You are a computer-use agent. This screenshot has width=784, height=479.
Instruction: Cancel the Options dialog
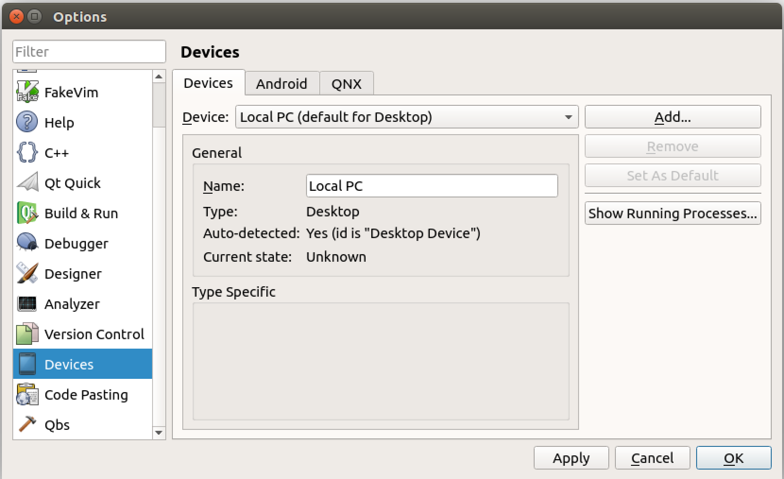653,458
